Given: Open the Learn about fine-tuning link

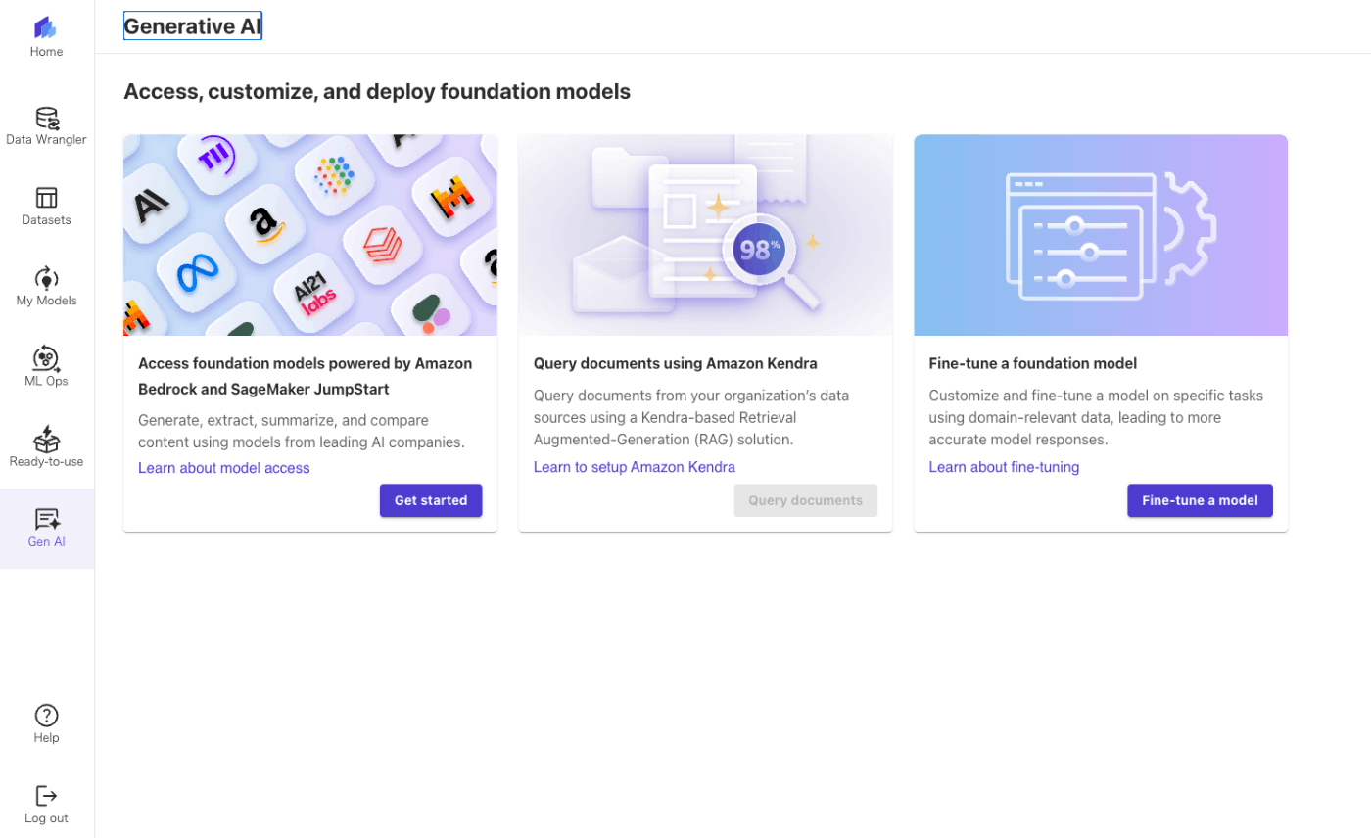Looking at the screenshot, I should tap(1004, 467).
